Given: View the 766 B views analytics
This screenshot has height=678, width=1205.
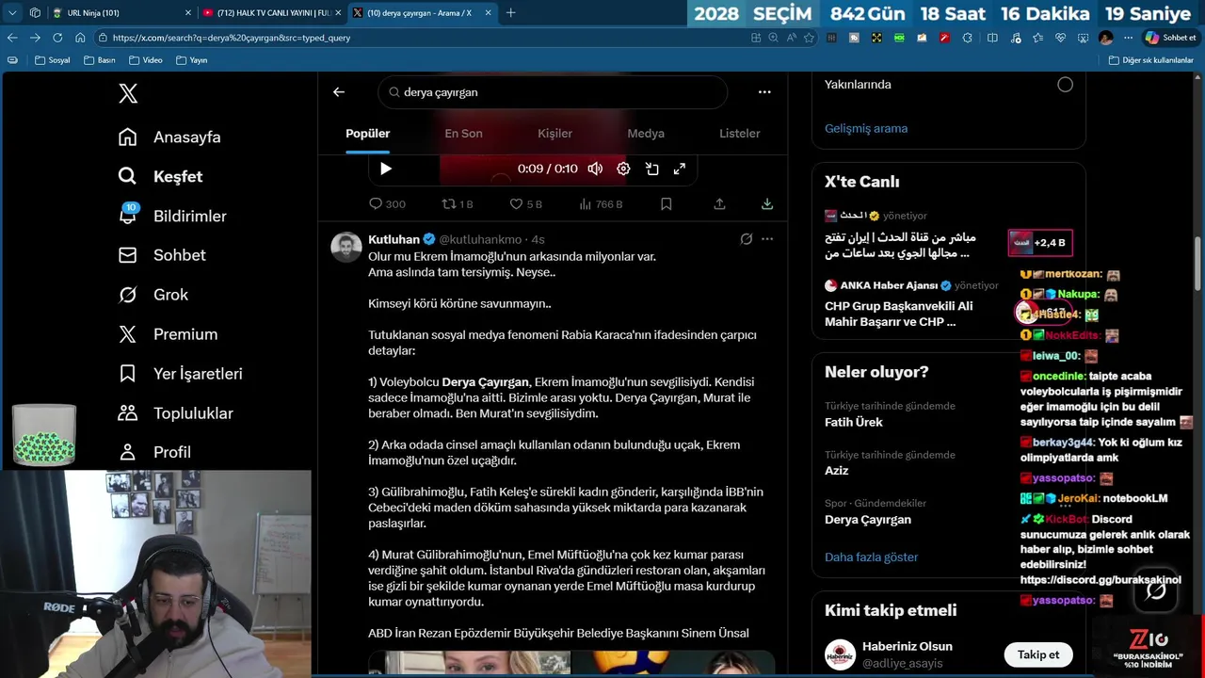Looking at the screenshot, I should [601, 204].
